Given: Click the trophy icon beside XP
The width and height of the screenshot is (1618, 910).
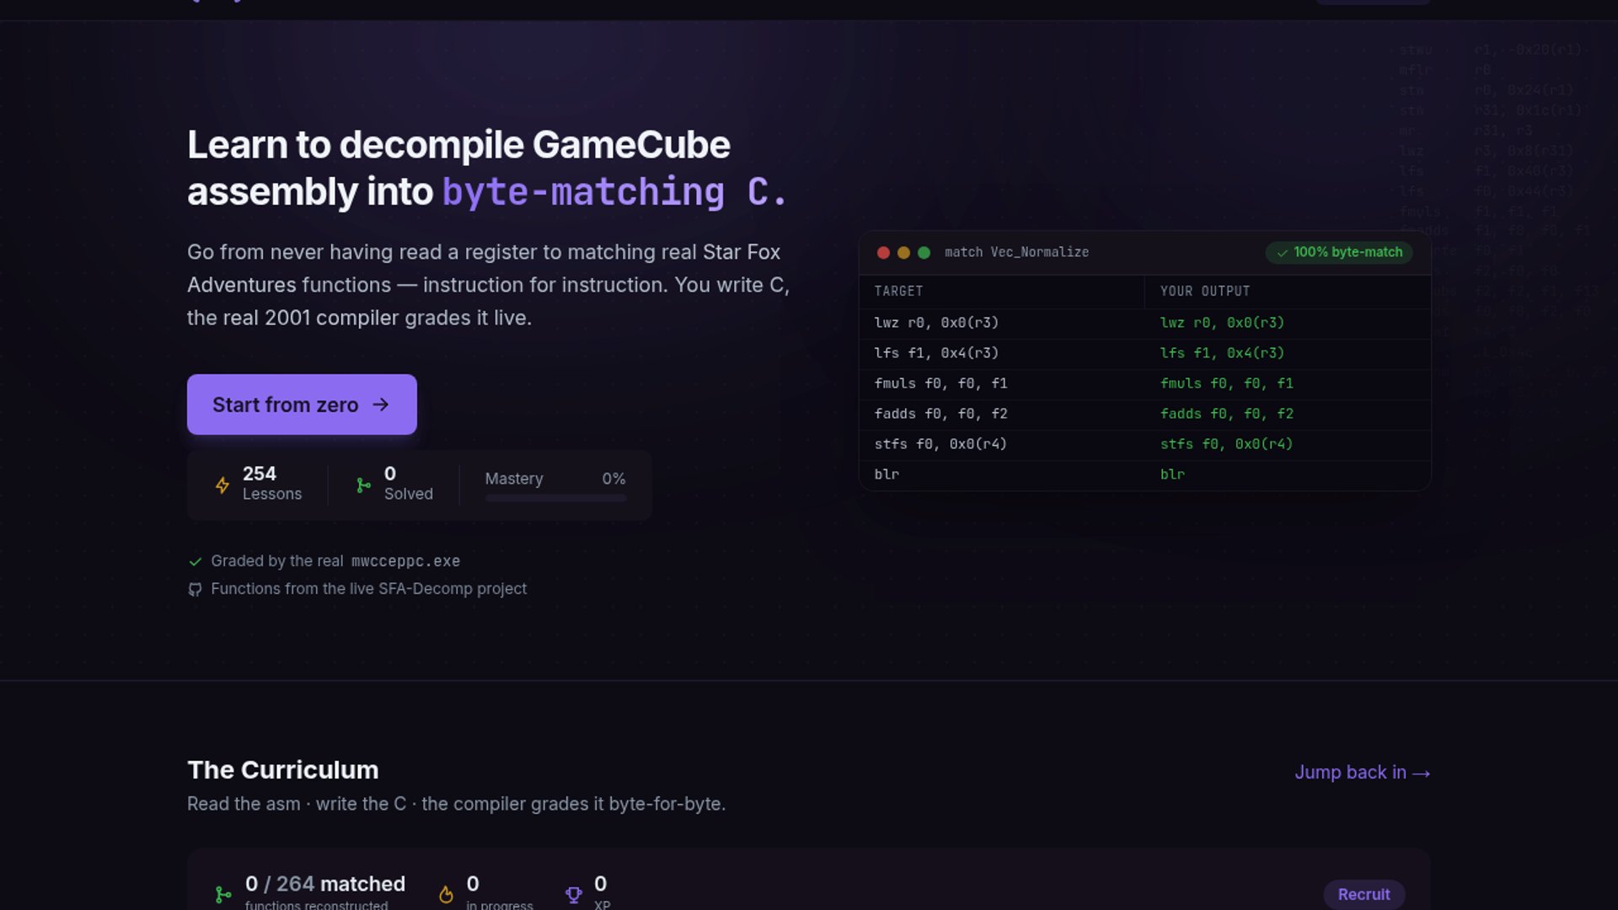Looking at the screenshot, I should click(574, 894).
